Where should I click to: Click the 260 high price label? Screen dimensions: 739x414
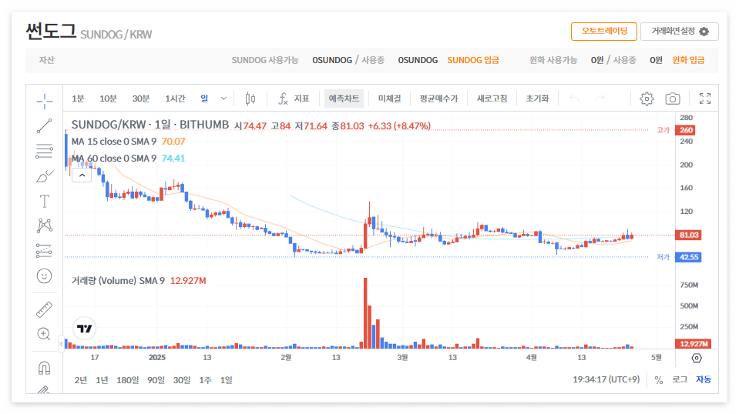pos(686,130)
